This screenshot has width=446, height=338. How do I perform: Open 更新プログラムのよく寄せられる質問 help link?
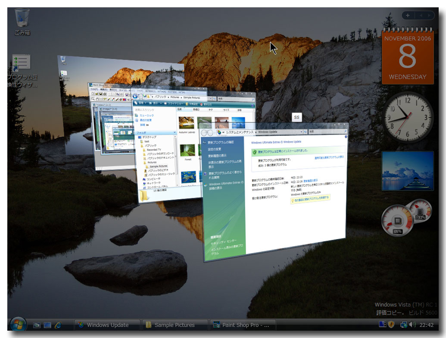pos(225,175)
